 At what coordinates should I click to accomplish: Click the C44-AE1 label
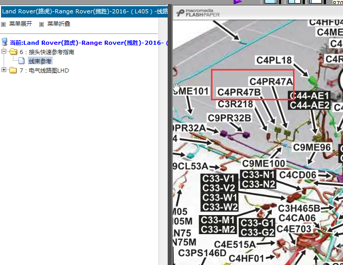(309, 96)
